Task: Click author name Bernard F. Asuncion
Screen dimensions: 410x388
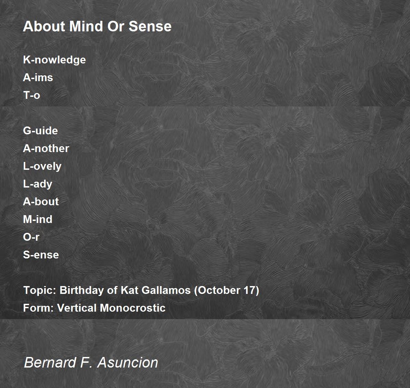Action: tap(91, 362)
